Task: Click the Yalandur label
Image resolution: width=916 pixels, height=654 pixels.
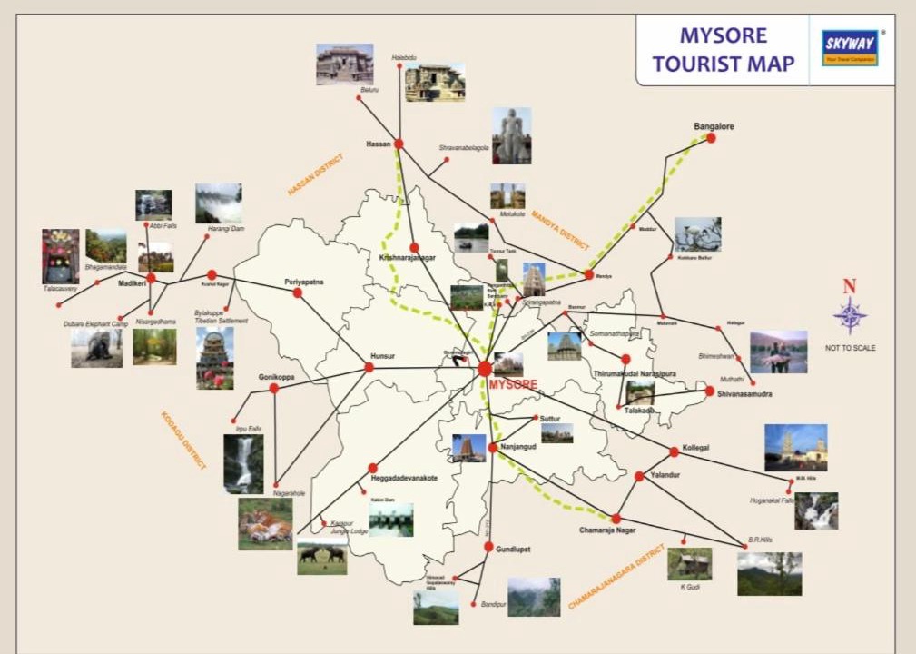Action: [665, 475]
